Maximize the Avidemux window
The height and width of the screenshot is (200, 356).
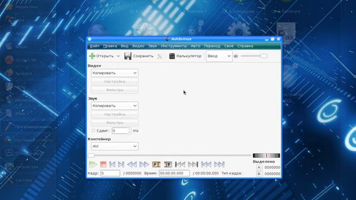273,39
